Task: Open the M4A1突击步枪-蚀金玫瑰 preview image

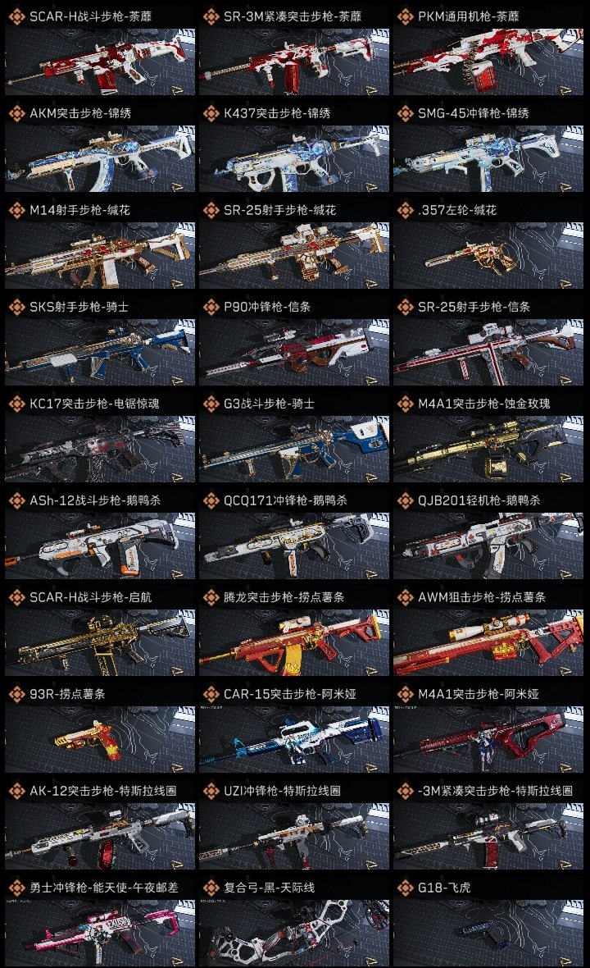Action: click(x=488, y=450)
